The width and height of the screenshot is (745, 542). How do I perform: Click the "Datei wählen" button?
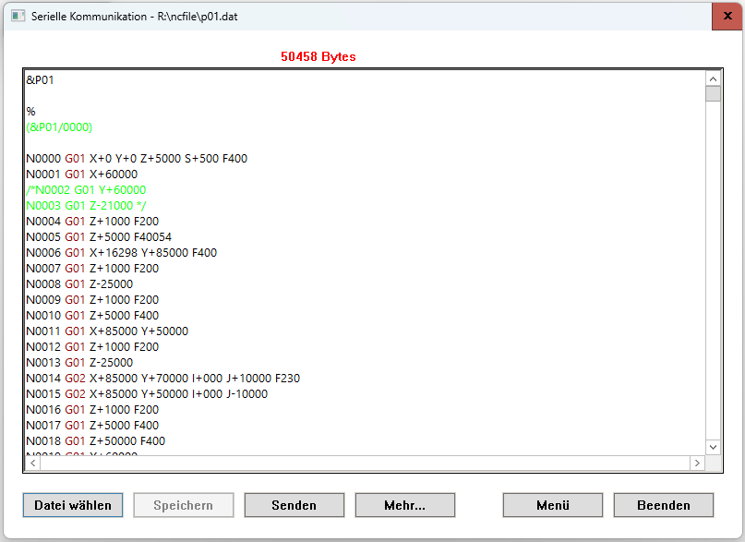(x=72, y=505)
